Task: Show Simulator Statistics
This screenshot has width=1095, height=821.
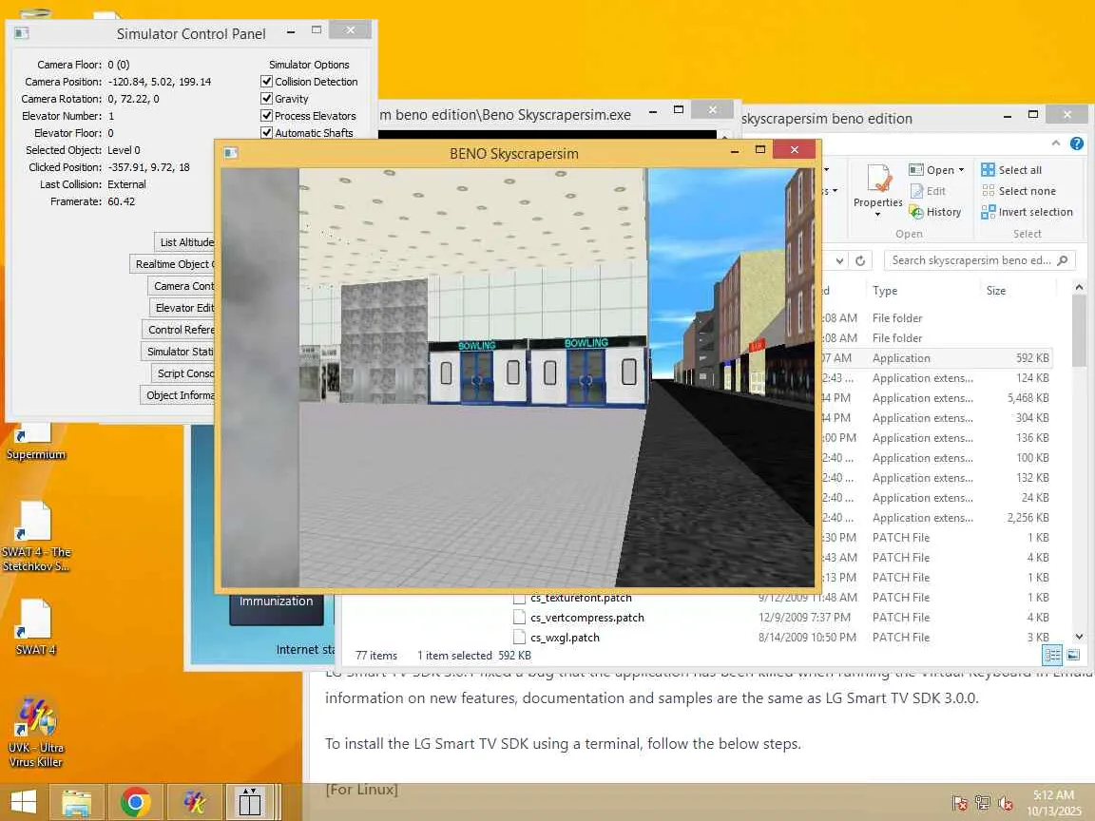Action: click(179, 352)
